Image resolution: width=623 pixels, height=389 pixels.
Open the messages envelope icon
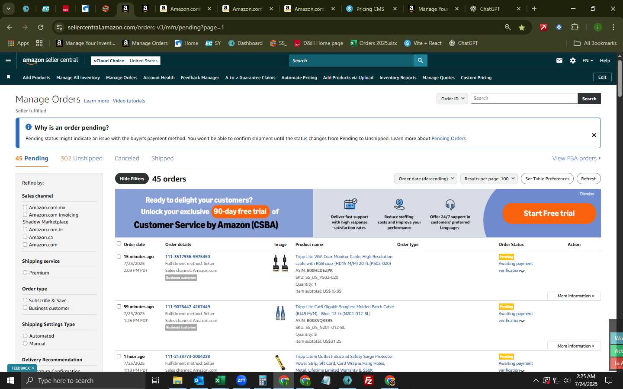point(559,61)
